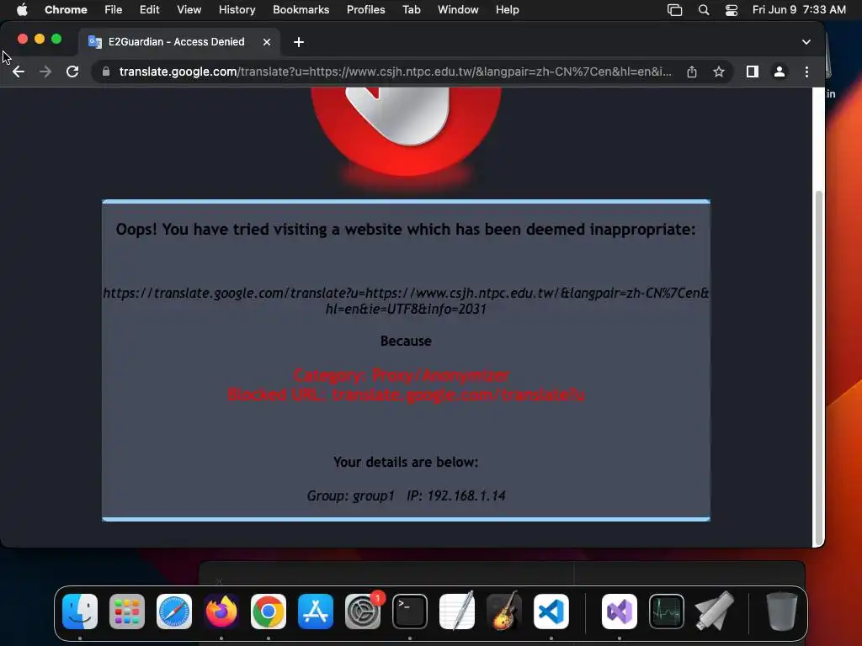Image resolution: width=862 pixels, height=646 pixels.
Task: Click the blocked translate.google.com URL text
Action: [x=406, y=301]
